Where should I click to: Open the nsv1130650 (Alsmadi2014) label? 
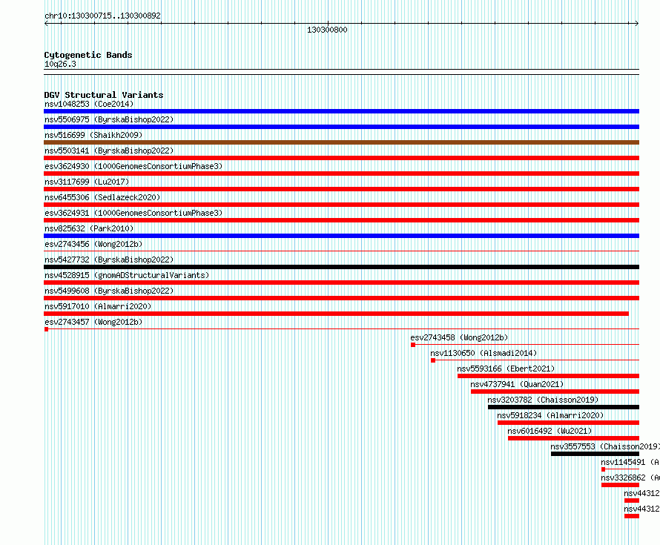pos(484,353)
